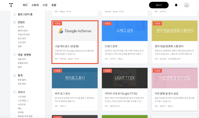Click the 글쓰기 button
This screenshot has width=199, height=118.
(x=159, y=5)
